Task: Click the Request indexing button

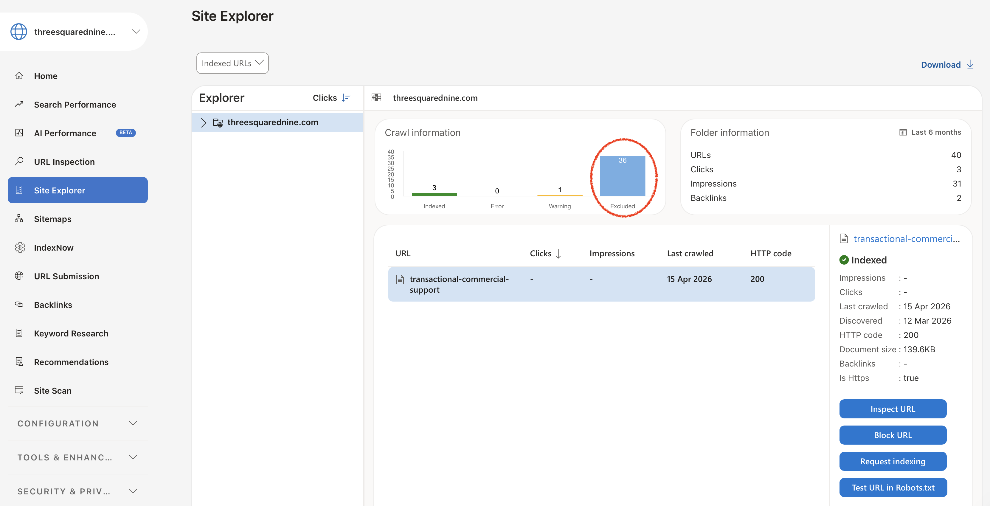Action: coord(893,461)
